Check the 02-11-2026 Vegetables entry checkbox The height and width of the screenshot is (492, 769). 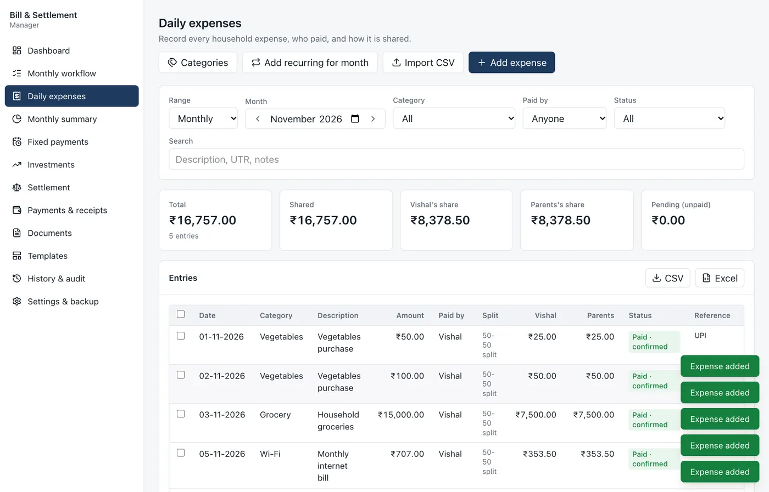(x=181, y=375)
